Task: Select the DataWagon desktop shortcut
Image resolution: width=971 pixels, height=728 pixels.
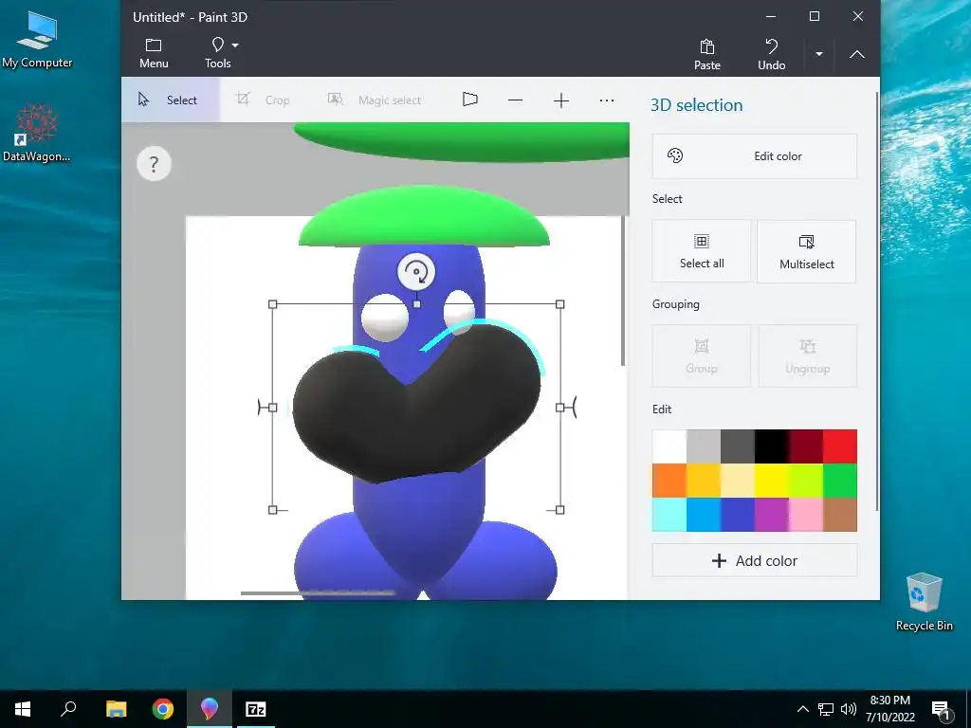Action: (37, 133)
